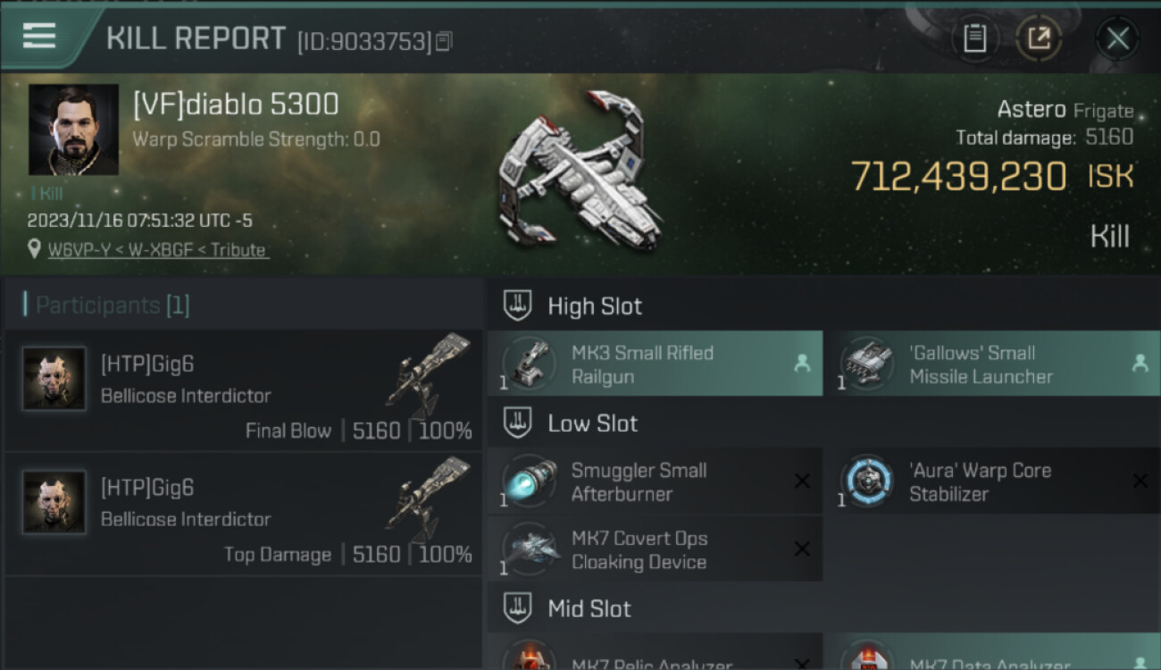Copy the kill report ID icon
Viewport: 1161px width, 670px height.
pos(444,41)
